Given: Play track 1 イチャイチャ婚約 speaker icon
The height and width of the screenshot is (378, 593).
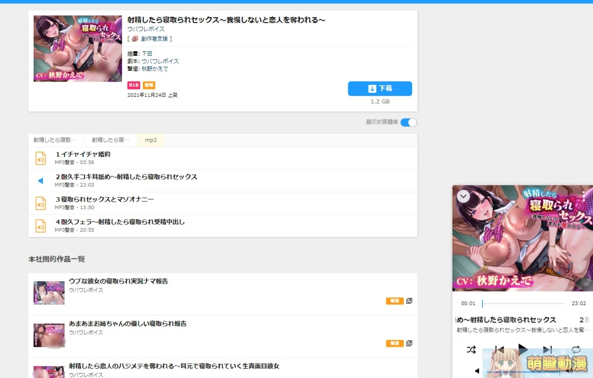Looking at the screenshot, I should pos(41,158).
